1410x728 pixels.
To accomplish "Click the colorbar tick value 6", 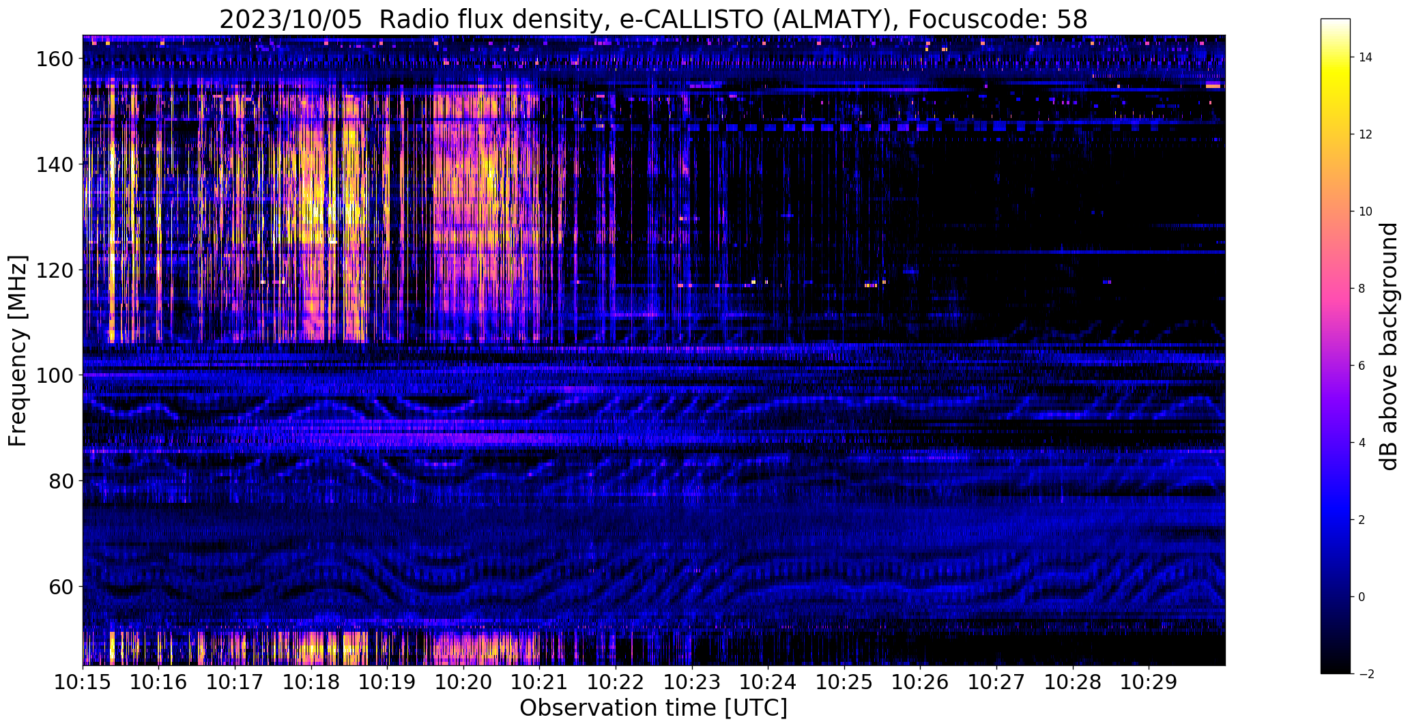I will point(1362,366).
